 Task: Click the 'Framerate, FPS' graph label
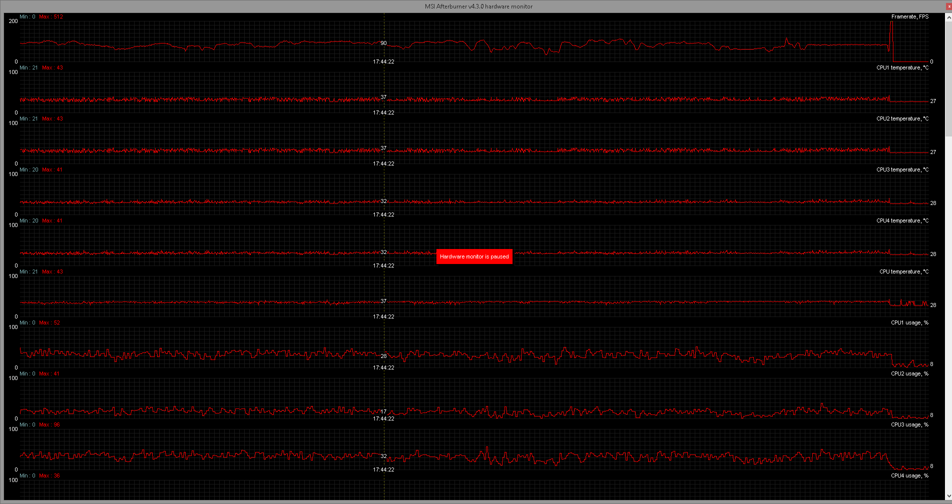[909, 16]
